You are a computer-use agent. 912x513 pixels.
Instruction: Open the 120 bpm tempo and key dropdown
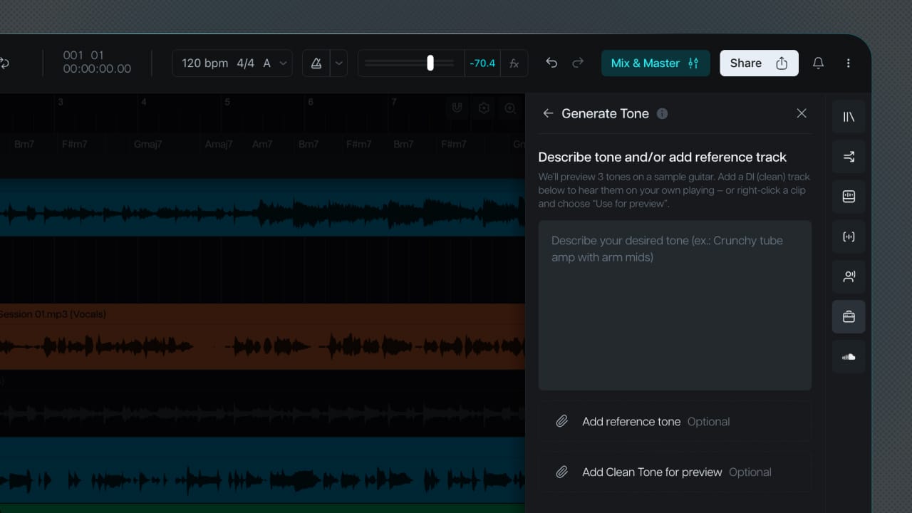click(x=232, y=63)
